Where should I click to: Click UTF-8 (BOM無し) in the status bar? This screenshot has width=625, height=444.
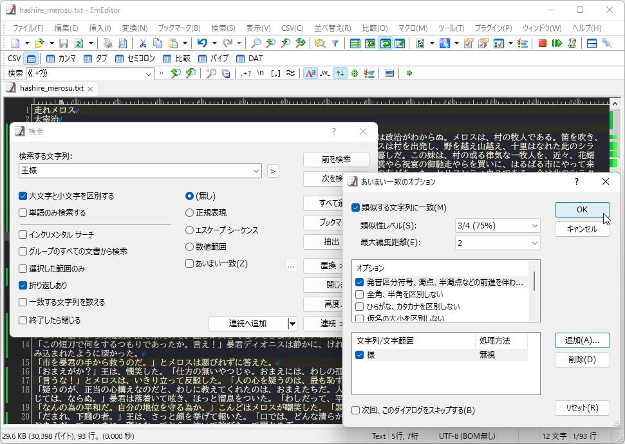[x=469, y=436]
